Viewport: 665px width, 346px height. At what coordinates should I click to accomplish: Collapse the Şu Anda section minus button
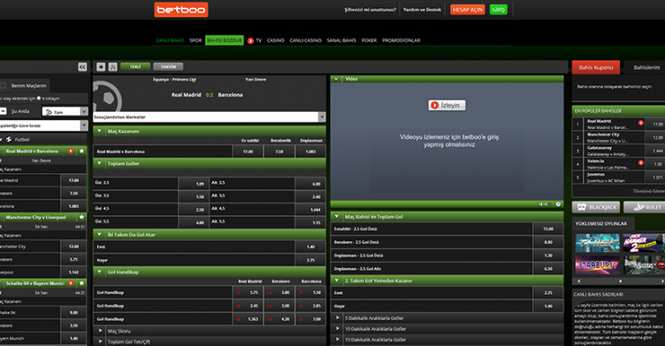3,112
